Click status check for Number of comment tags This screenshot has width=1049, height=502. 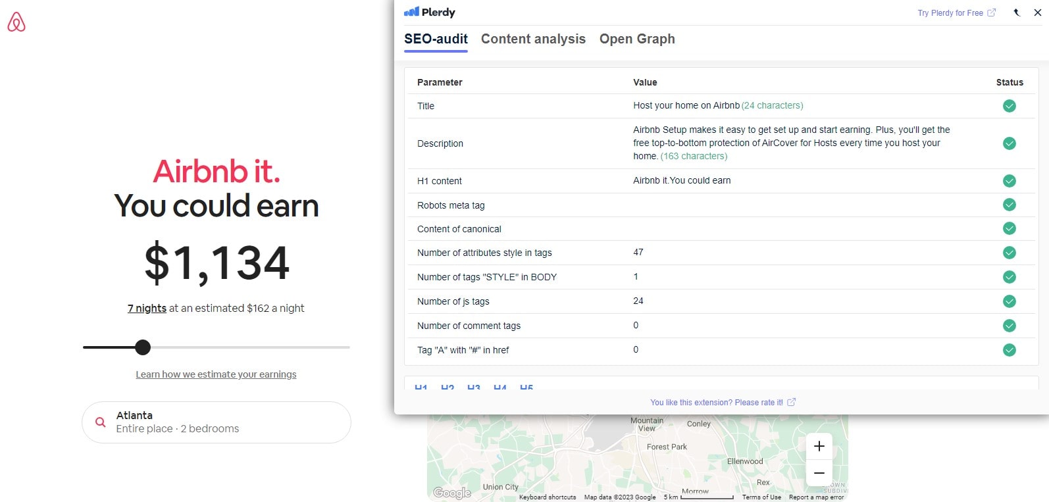1010,326
